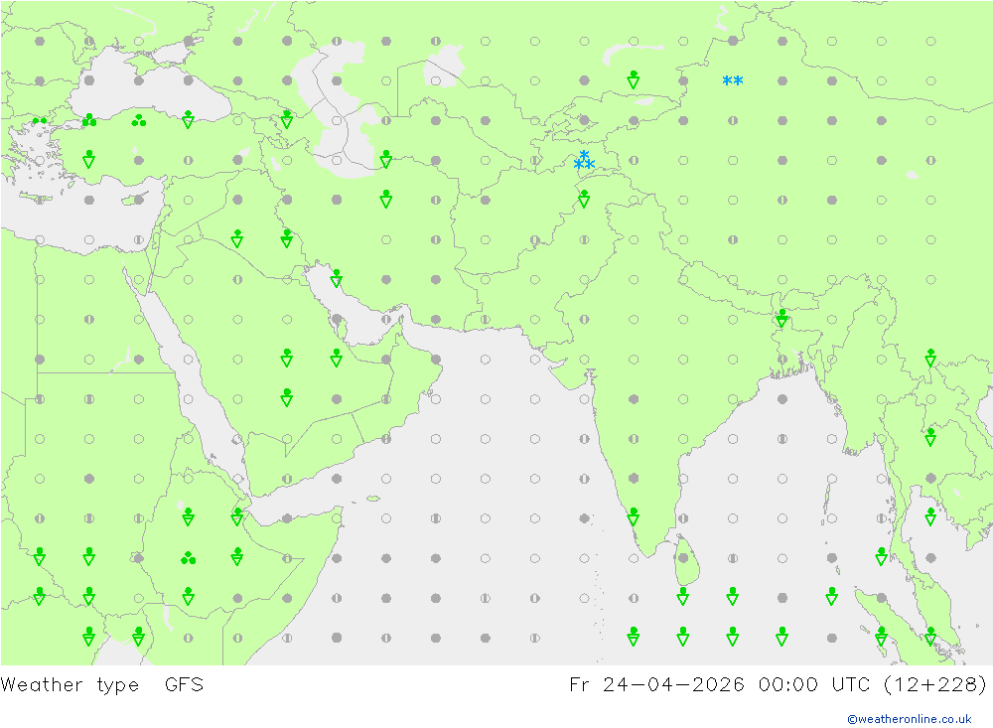Screen dimensions: 993x728
Task: Click the island of Sri Lanka
Action: click(x=685, y=564)
